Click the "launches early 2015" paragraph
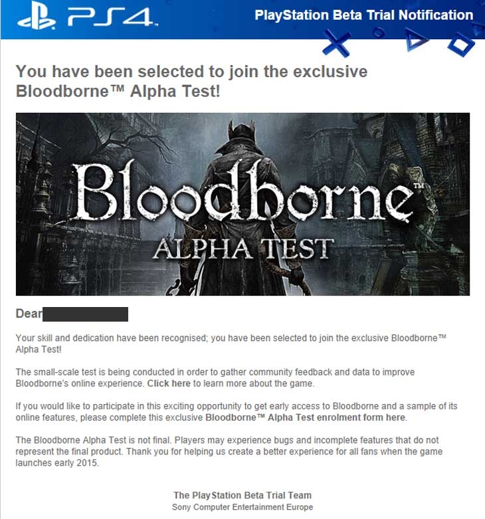This screenshot has height=519, width=485. (229, 451)
